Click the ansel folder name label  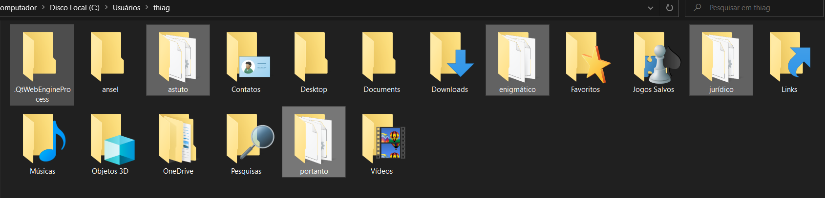pos(110,90)
